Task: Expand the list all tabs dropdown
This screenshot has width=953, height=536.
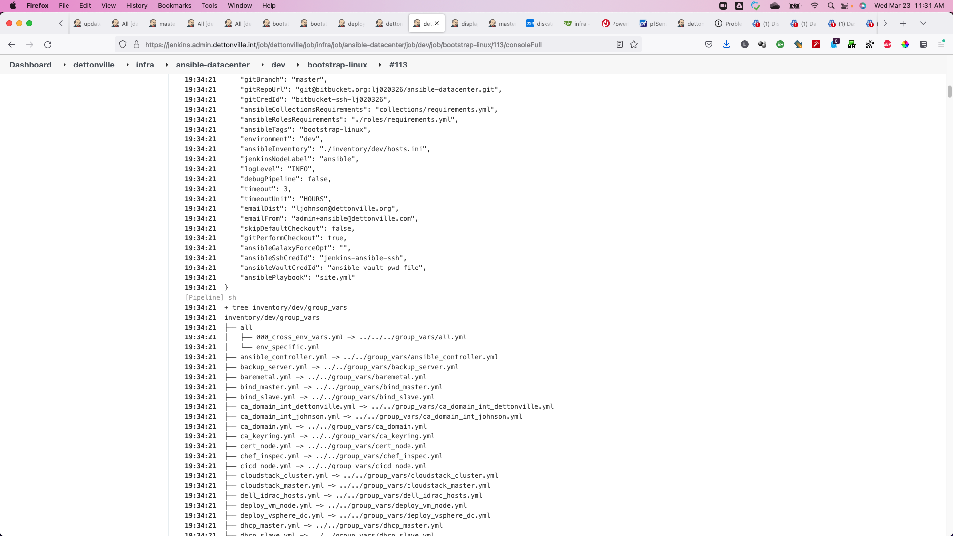Action: [923, 23]
